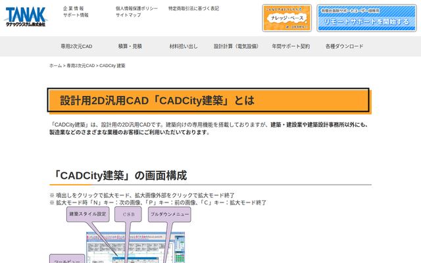Open the サイトマップ link
Image resolution: width=421 pixels, height=263 pixels.
[x=128, y=15]
